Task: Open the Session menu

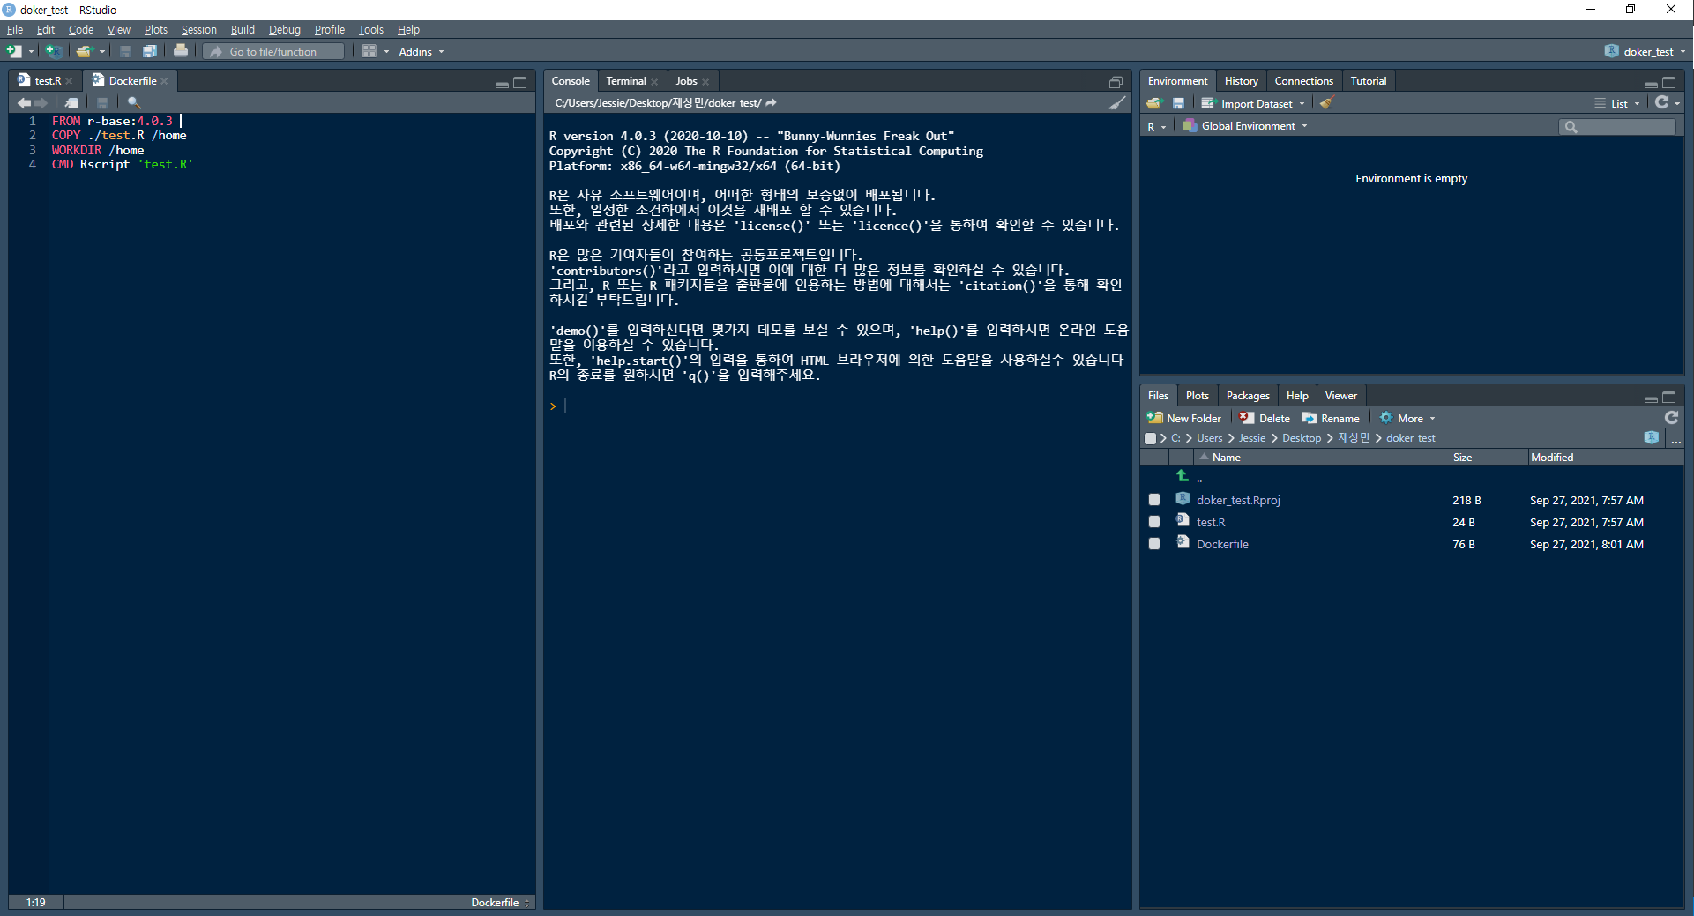Action: pyautogui.click(x=198, y=30)
